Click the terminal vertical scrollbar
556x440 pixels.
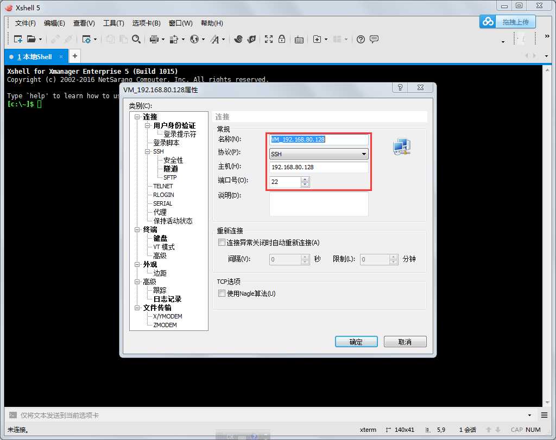coord(547,236)
